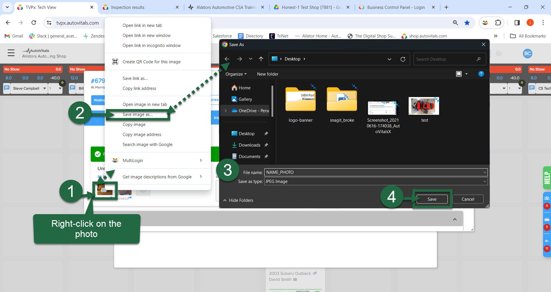Open the Steve Campbell technician dropdown
Screen dimensions: 551x292
[x=44, y=88]
